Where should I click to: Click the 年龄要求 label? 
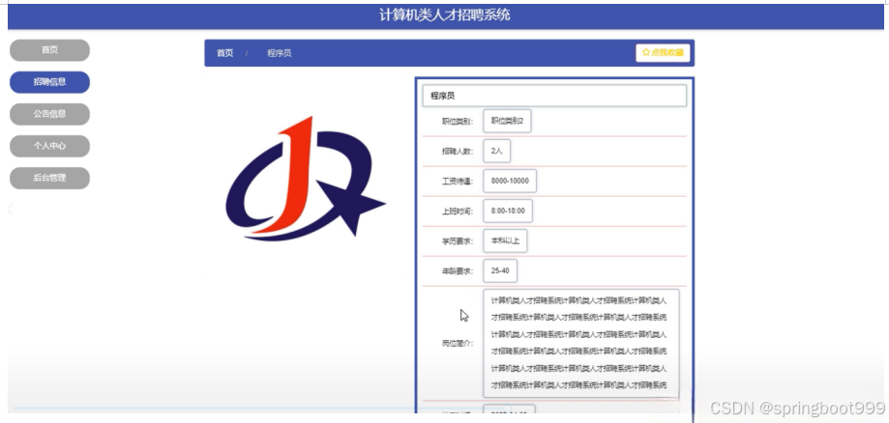click(458, 271)
